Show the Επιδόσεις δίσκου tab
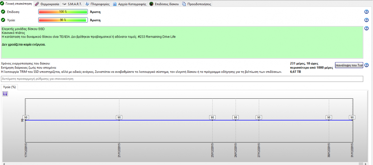 (x=164, y=4)
